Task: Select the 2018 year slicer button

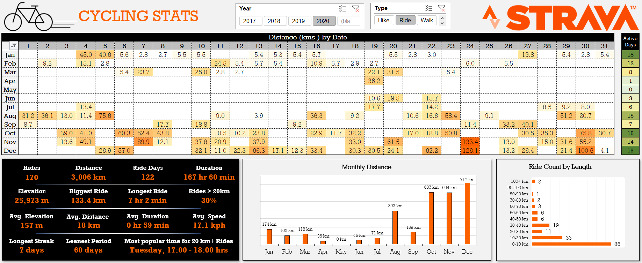Action: click(275, 21)
